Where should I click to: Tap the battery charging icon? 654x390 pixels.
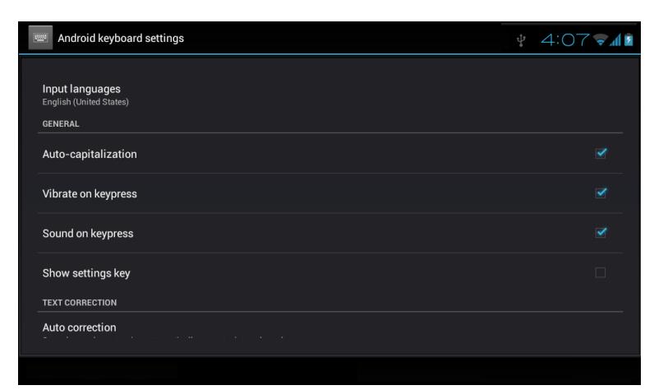629,40
